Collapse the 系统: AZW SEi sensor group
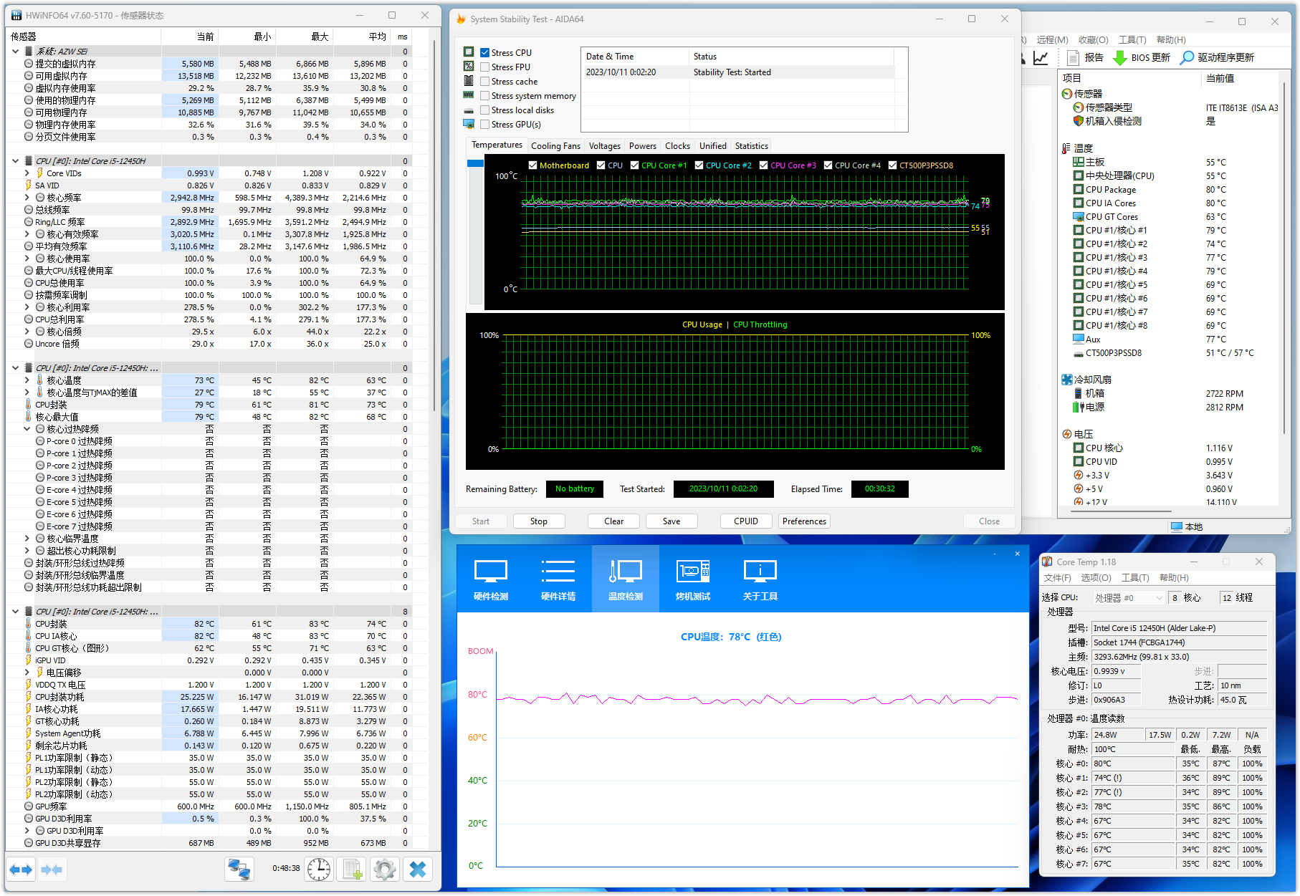This screenshot has height=896, width=1300. pyautogui.click(x=16, y=52)
